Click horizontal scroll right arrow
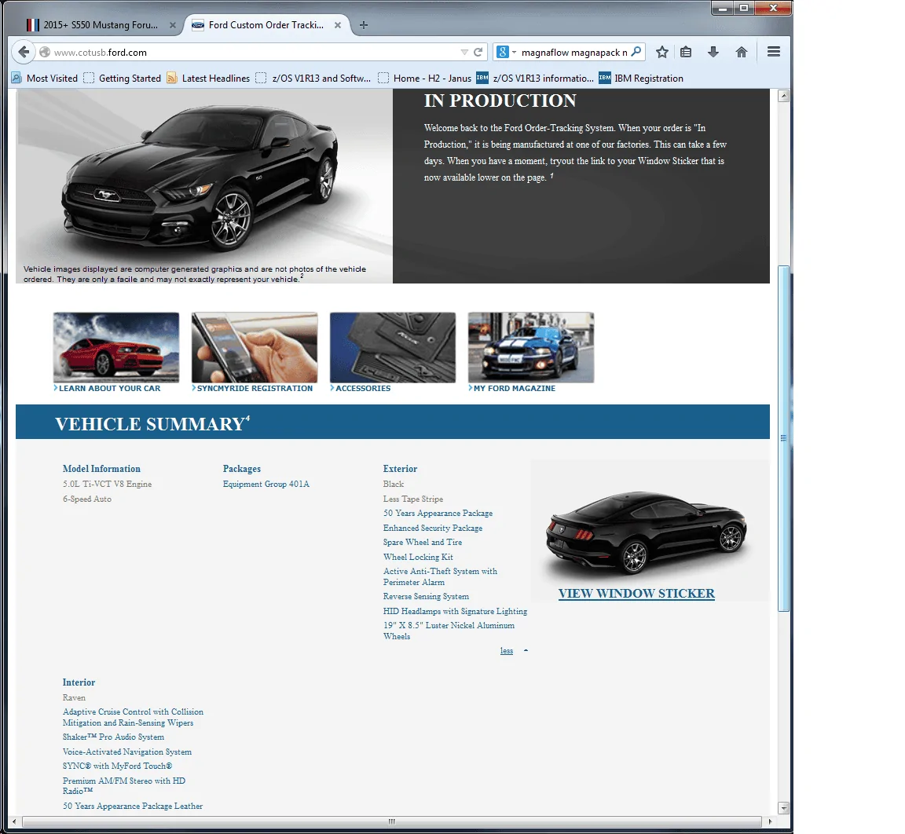The width and height of the screenshot is (905, 834). tap(770, 821)
